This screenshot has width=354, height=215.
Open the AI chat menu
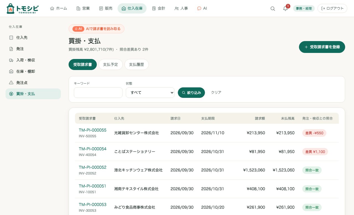(202, 8)
